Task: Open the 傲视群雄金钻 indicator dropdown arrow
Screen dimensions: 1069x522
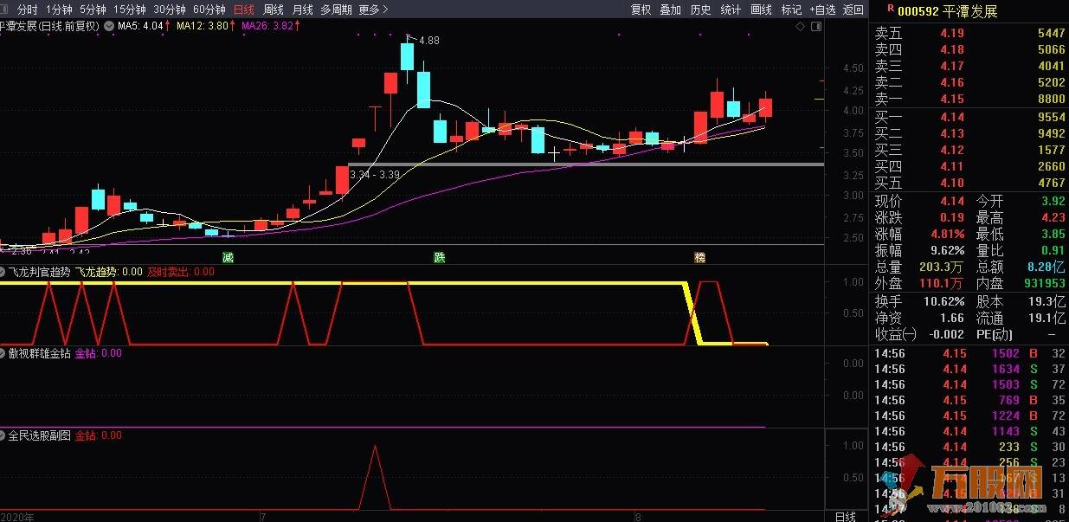Action: [3, 353]
